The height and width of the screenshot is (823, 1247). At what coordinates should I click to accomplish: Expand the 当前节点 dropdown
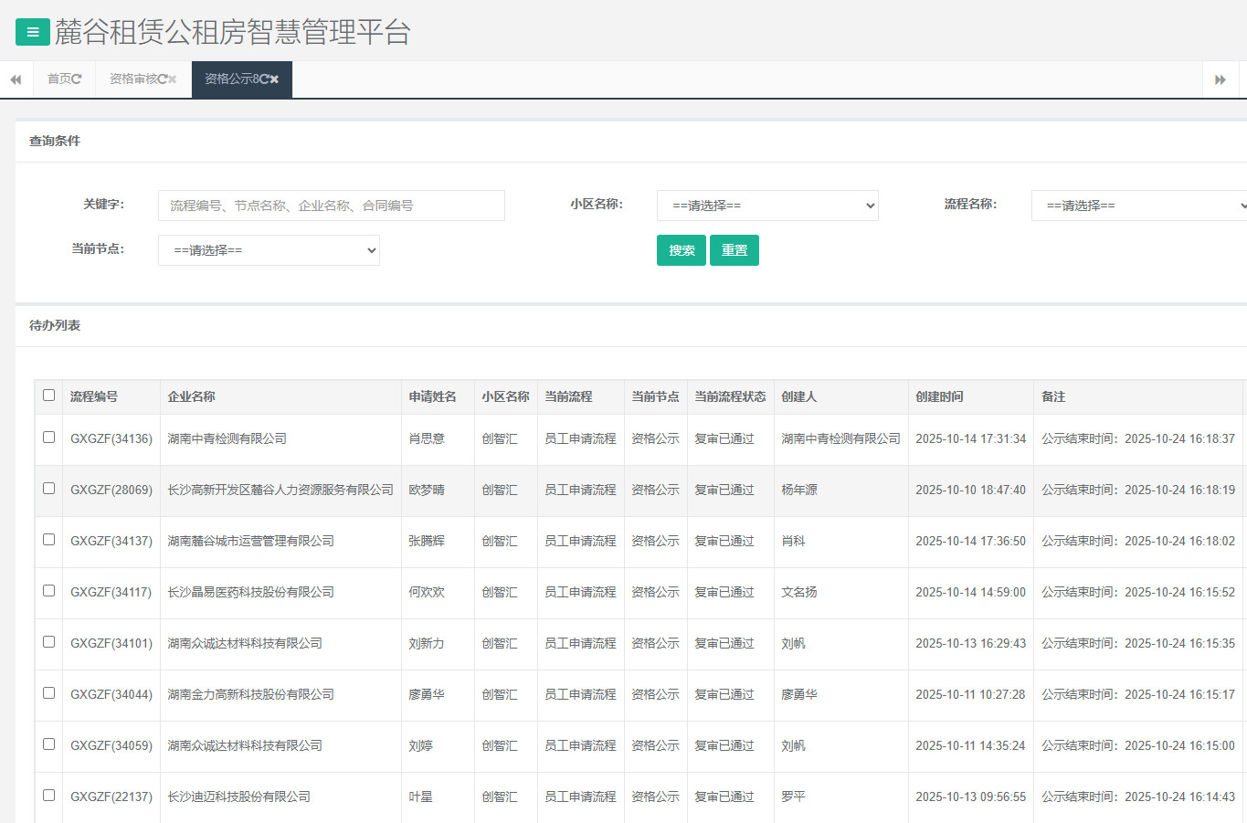(269, 250)
